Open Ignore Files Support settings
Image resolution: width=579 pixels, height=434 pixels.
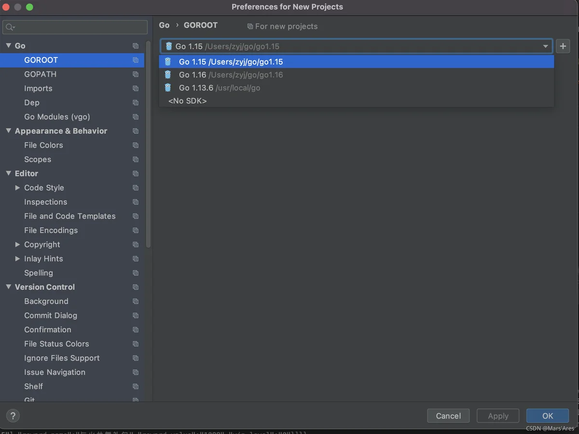(62, 358)
